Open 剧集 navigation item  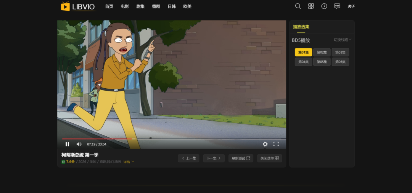(140, 6)
